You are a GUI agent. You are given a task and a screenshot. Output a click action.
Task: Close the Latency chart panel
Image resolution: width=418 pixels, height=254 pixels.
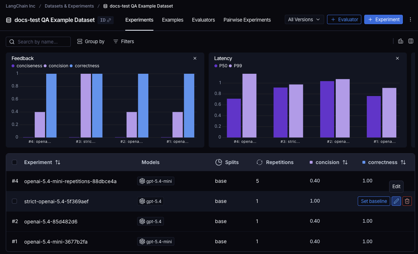(x=397, y=58)
